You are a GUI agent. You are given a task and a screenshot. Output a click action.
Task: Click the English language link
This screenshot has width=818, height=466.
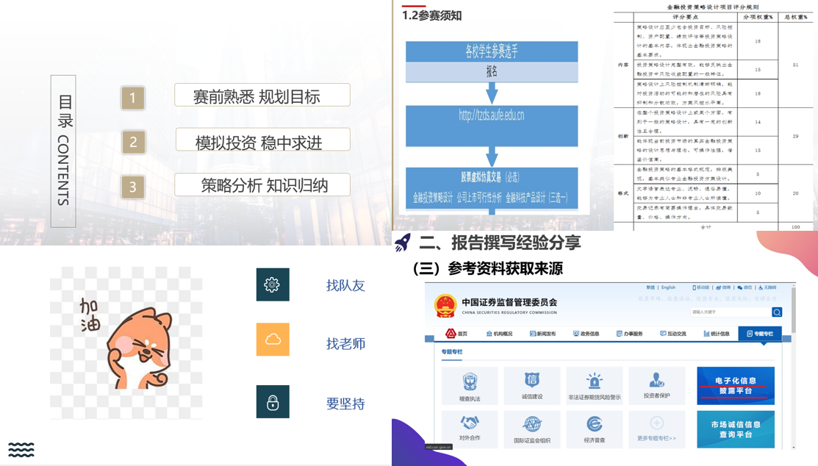tap(668, 287)
